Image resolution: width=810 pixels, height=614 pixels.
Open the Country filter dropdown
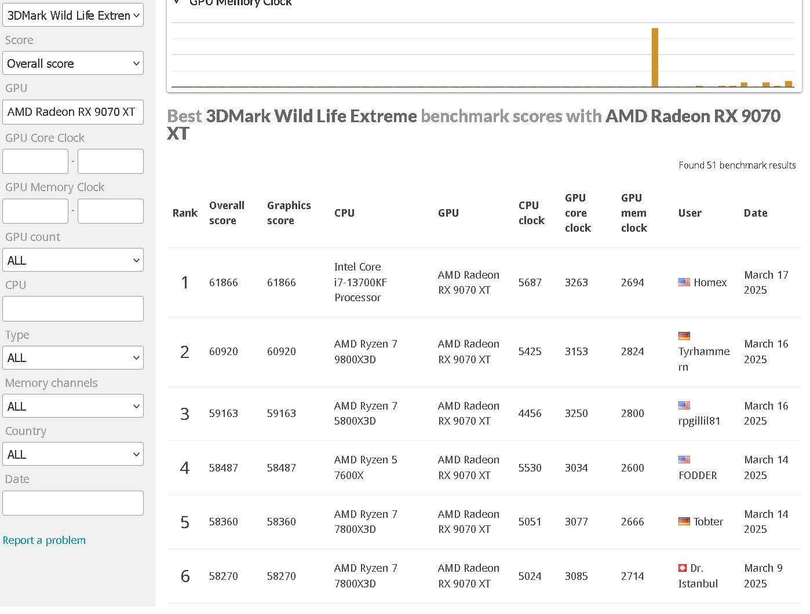click(73, 454)
